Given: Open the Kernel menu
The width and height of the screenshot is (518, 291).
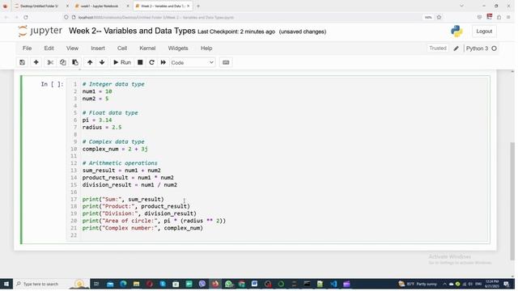Looking at the screenshot, I should (x=147, y=48).
